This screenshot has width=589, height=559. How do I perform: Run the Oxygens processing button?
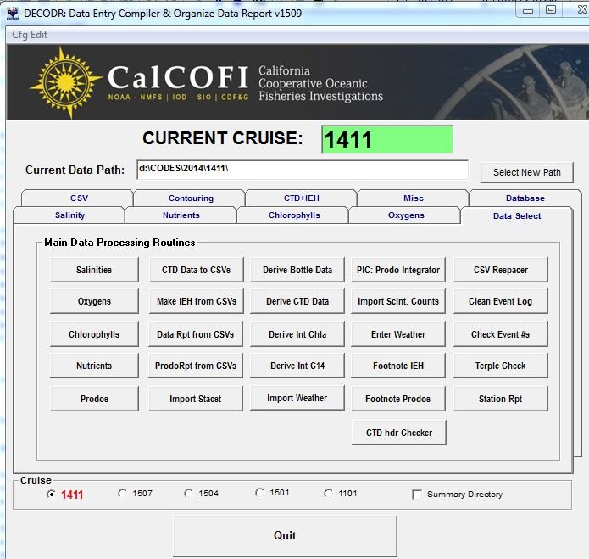94,301
